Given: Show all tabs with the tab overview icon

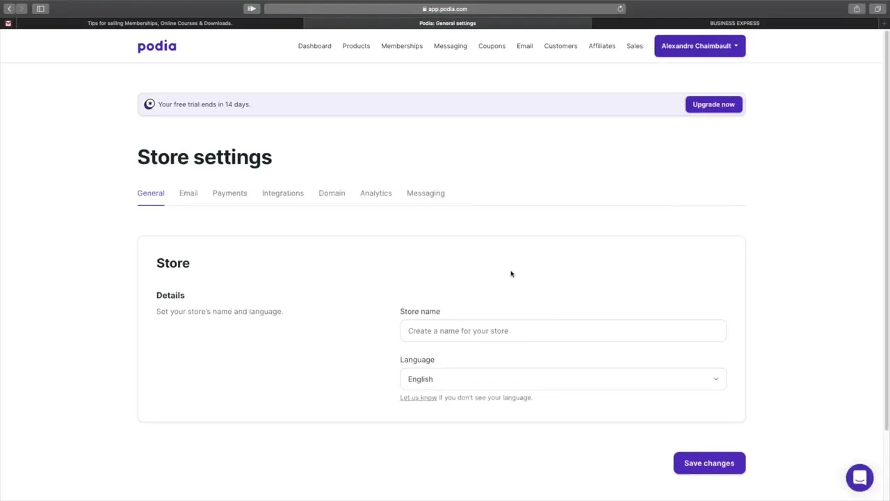Looking at the screenshot, I should (877, 8).
